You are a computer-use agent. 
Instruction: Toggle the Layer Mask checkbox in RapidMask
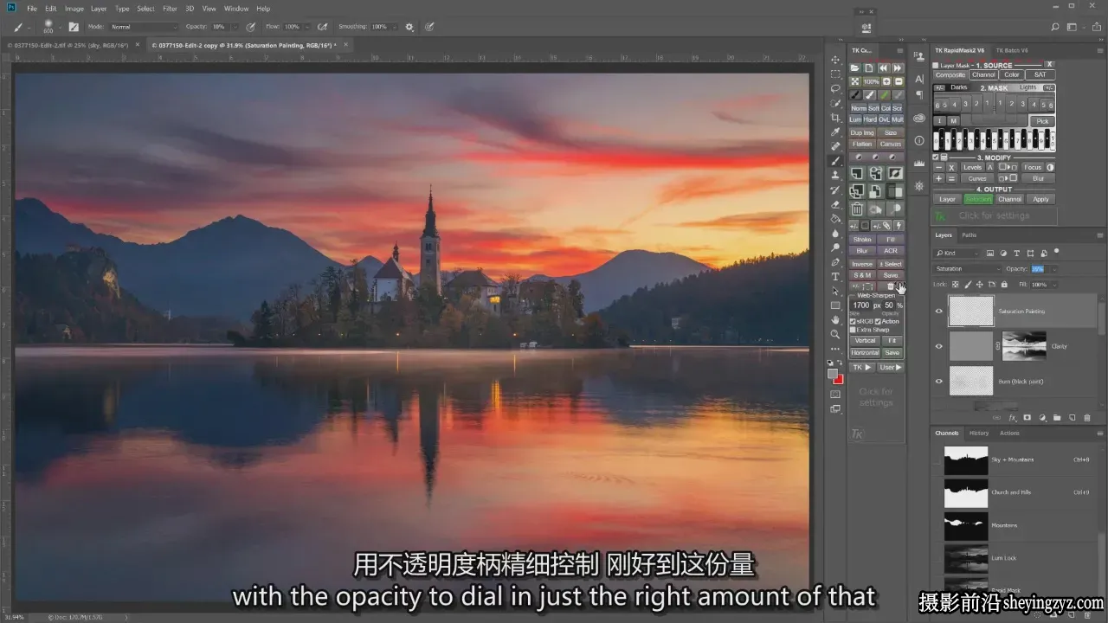[x=935, y=65]
